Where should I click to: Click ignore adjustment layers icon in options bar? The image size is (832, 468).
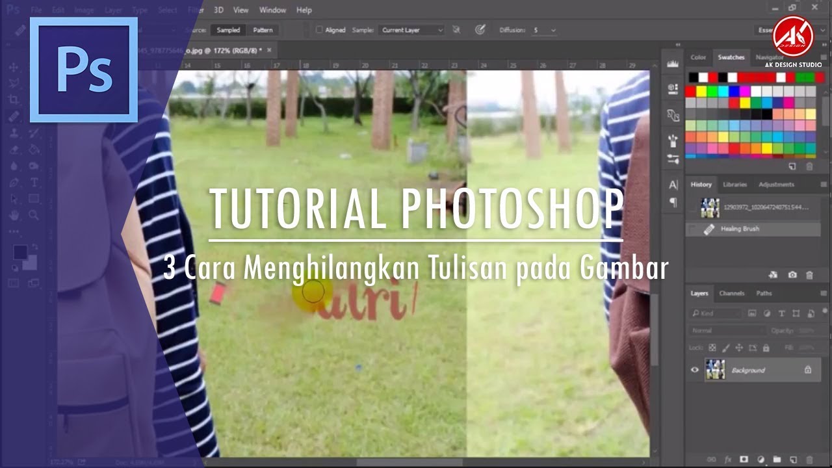[x=456, y=30]
